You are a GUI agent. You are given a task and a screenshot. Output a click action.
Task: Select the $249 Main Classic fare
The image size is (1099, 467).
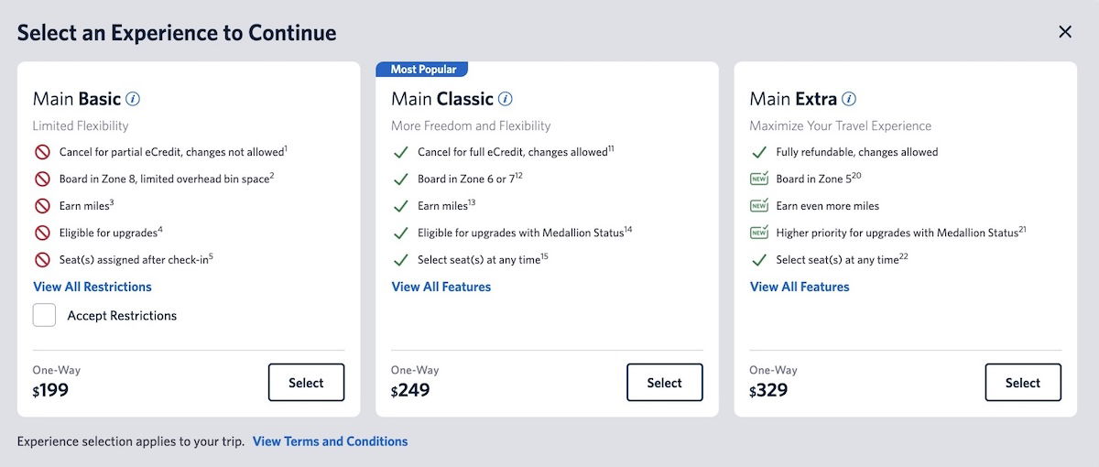pyautogui.click(x=665, y=383)
